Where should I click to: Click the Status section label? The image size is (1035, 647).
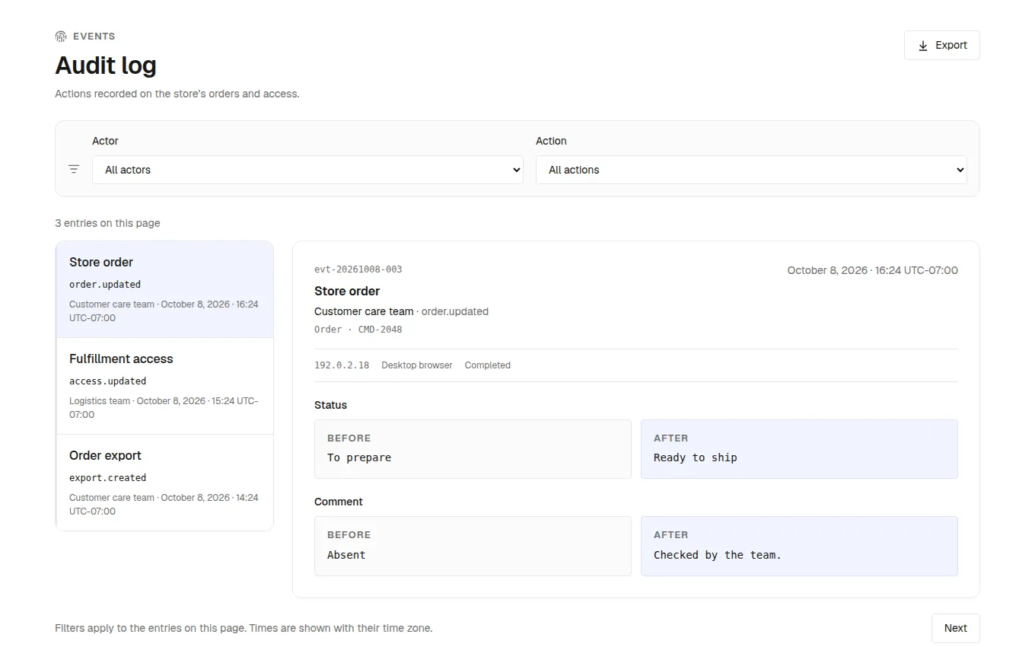tap(330, 405)
